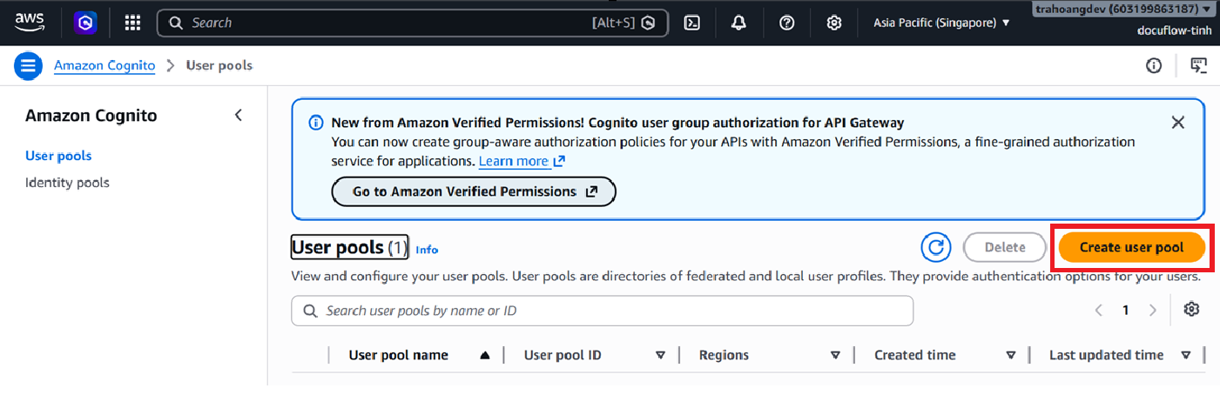Click the User pools breadcrumb text

click(x=219, y=65)
